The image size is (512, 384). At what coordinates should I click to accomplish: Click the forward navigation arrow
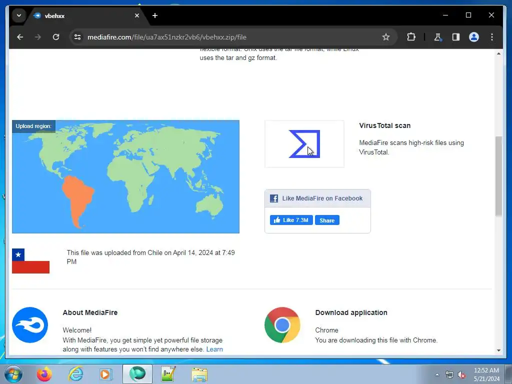tap(38, 37)
